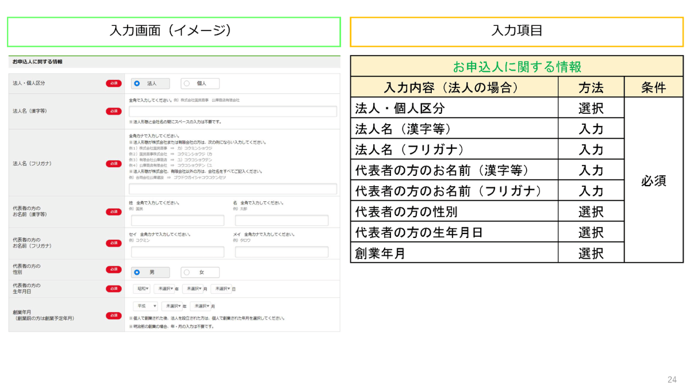Open the birth day 未選択 dropdown

(x=221, y=289)
